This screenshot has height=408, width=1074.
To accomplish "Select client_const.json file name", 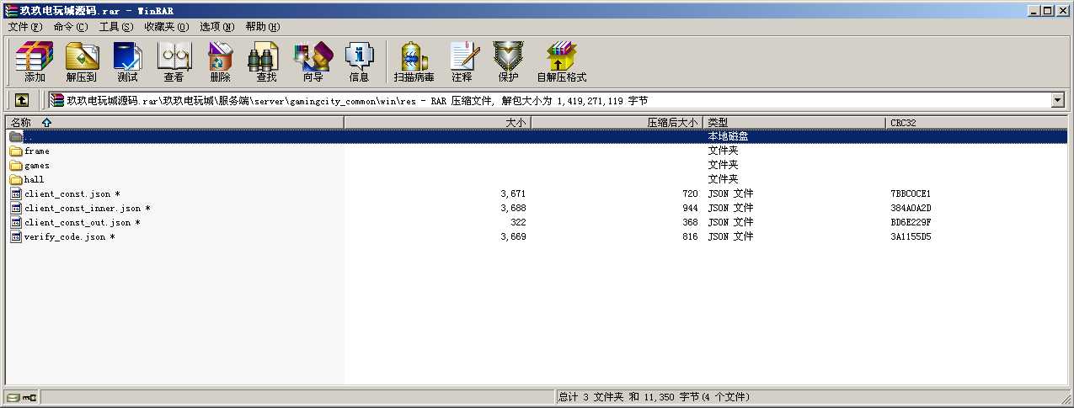I will pyautogui.click(x=72, y=194).
